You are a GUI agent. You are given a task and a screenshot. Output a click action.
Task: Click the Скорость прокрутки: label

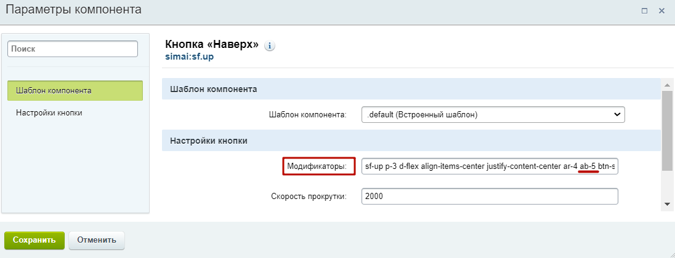click(309, 197)
